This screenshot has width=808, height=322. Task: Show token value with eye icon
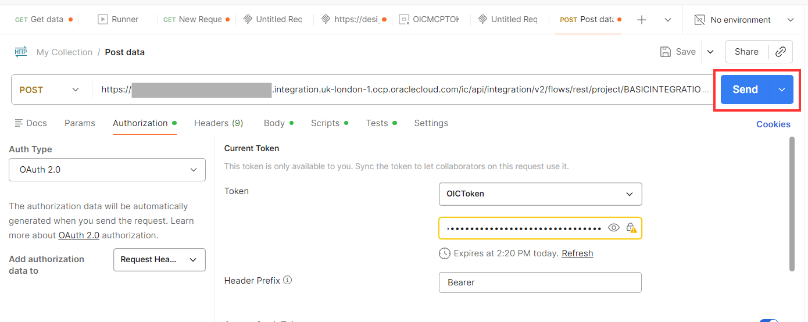click(x=613, y=228)
